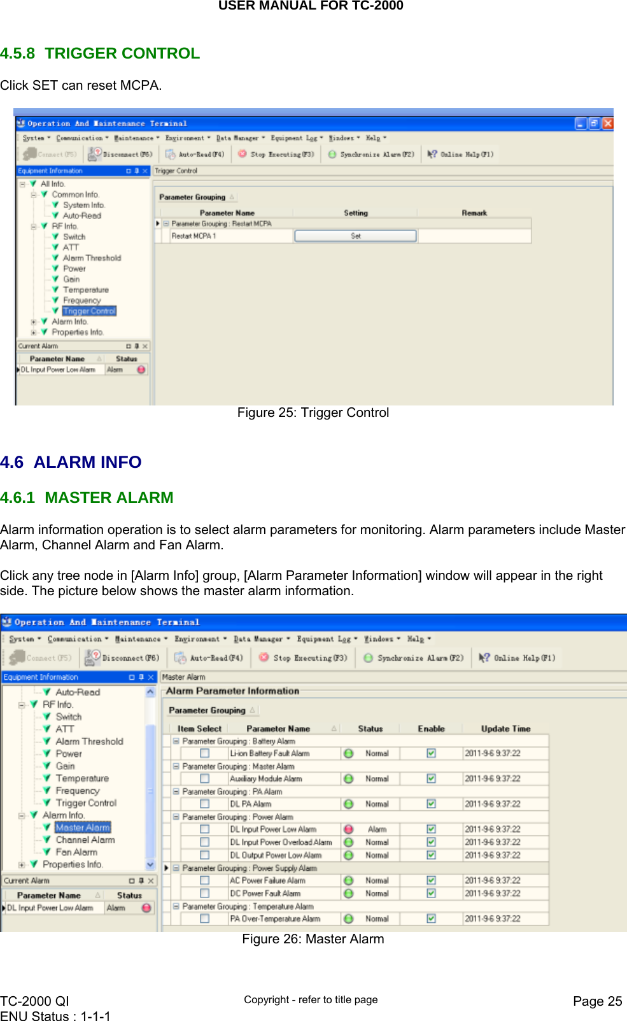The image size is (627, 1021).
Task: Click tree scrollbar up arrow in Master Alarm window
Action: (151, 692)
